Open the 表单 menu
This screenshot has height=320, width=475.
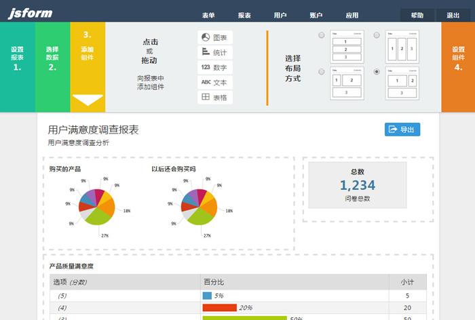(x=208, y=15)
